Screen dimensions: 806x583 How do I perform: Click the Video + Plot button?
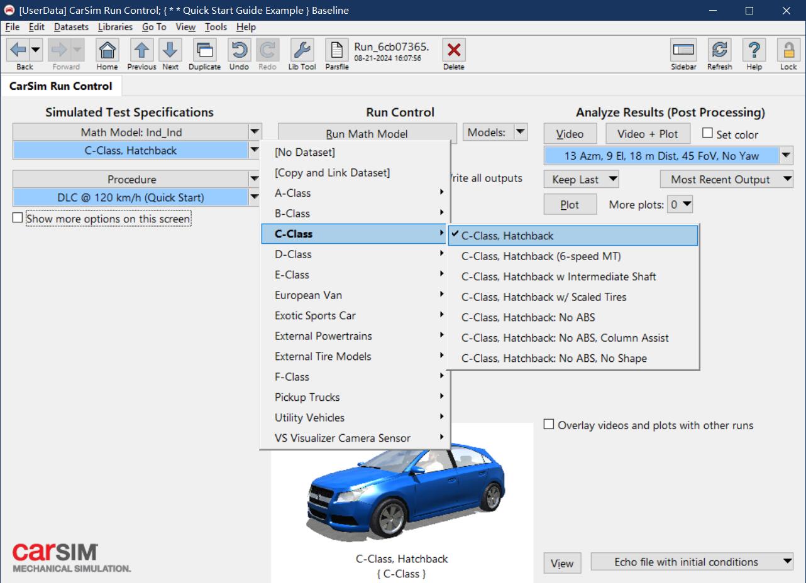(648, 134)
